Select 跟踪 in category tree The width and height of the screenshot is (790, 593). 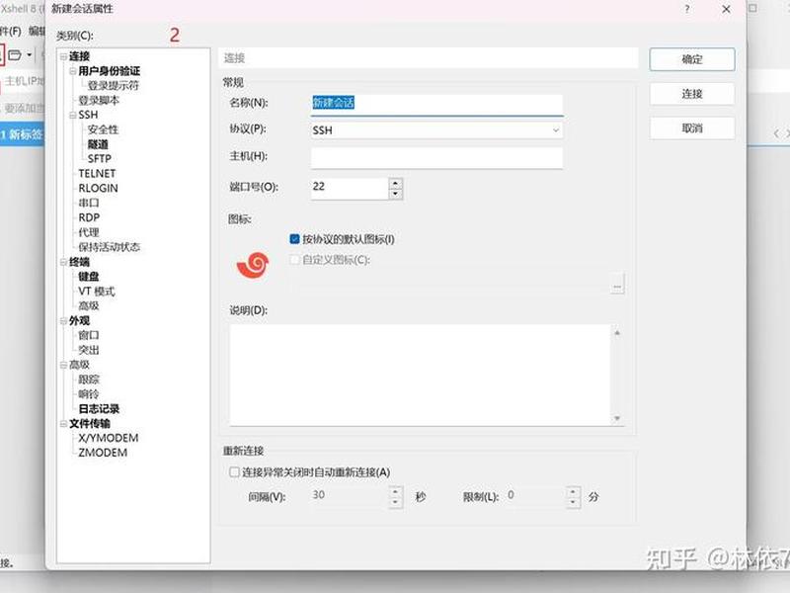[89, 380]
